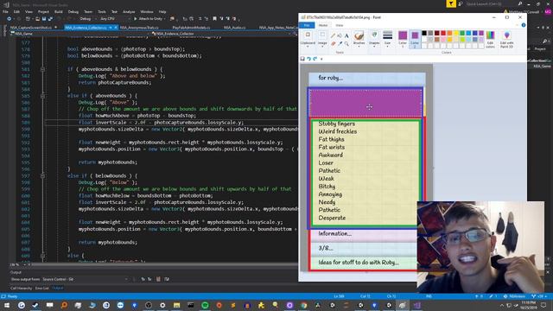Image resolution: width=553 pixels, height=311 pixels.
Task: Click Attach to Unity play button
Action: (x=149, y=19)
